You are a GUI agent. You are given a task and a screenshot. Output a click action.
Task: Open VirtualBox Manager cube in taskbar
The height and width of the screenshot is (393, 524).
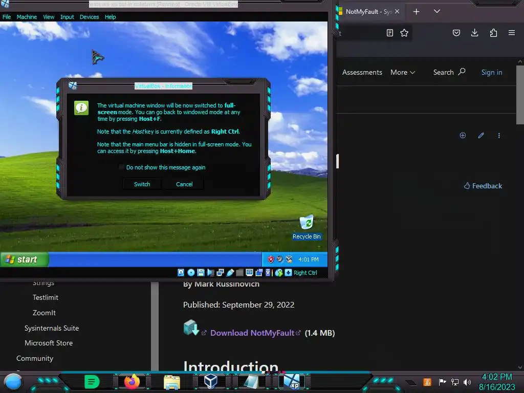pos(210,381)
